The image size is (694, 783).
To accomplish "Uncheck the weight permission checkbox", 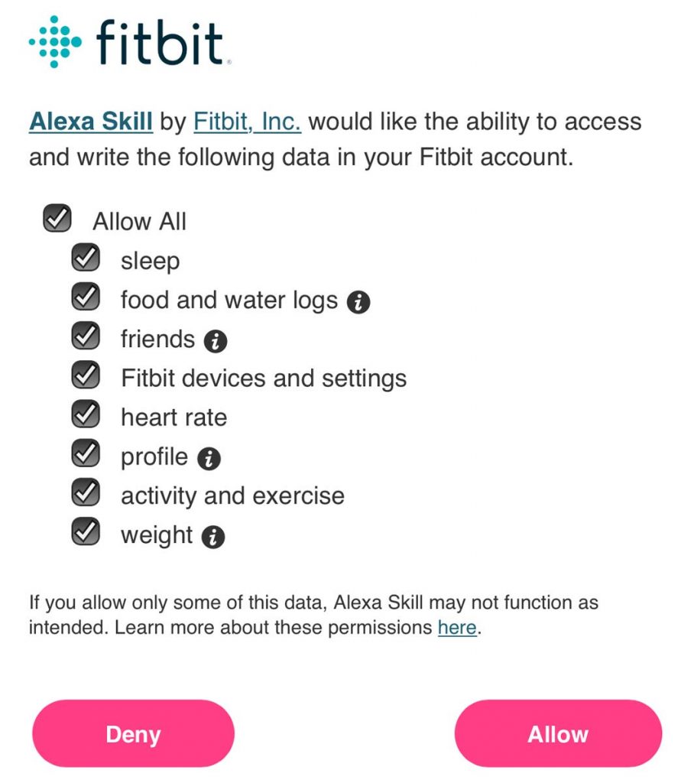I will tap(86, 533).
